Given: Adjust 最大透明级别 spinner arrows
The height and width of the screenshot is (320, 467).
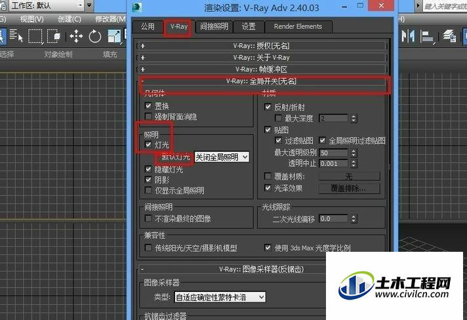Looking at the screenshot, I should coord(354,153).
